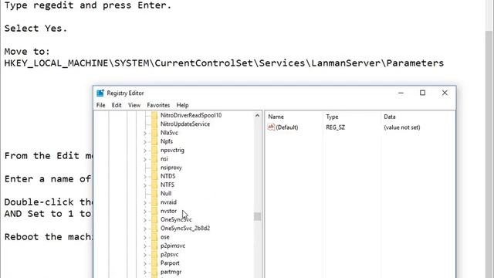Select the NTFS key name
Image resolution: width=494 pixels, height=278 pixels.
(x=167, y=185)
